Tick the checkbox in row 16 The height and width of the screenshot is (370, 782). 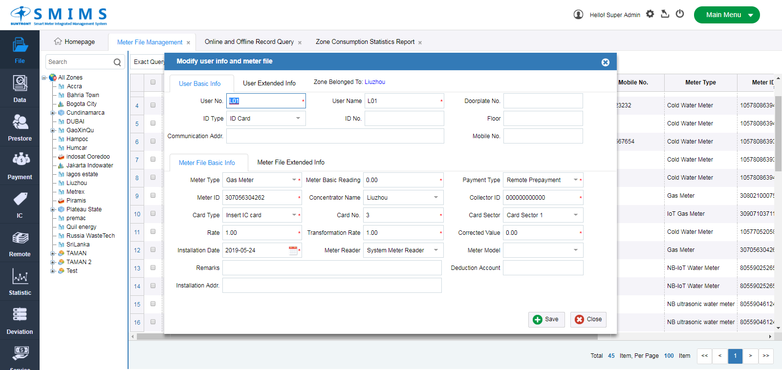[153, 322]
